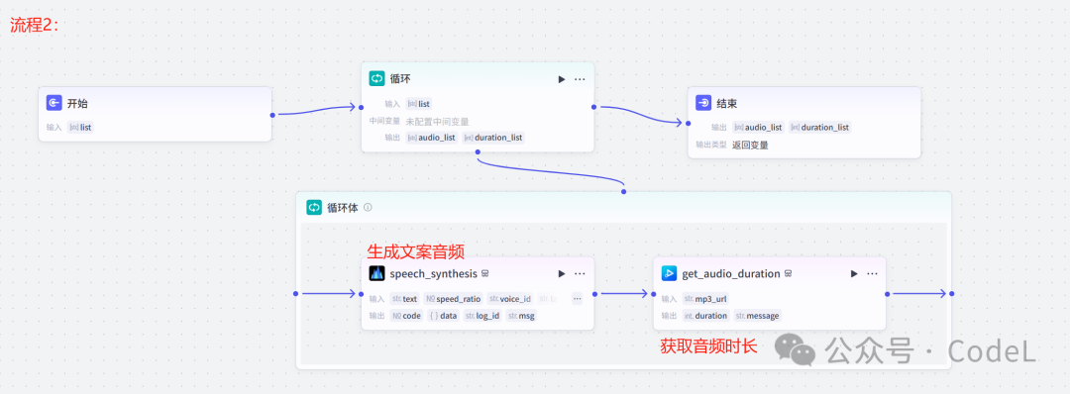Screen dimensions: 1070x394
Task: Click the get_audio_duration plugin icon
Action: [x=670, y=273]
